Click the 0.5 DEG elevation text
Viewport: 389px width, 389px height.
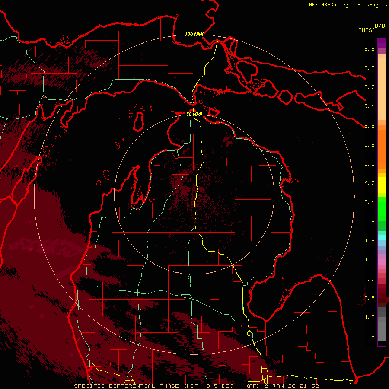coord(220,386)
